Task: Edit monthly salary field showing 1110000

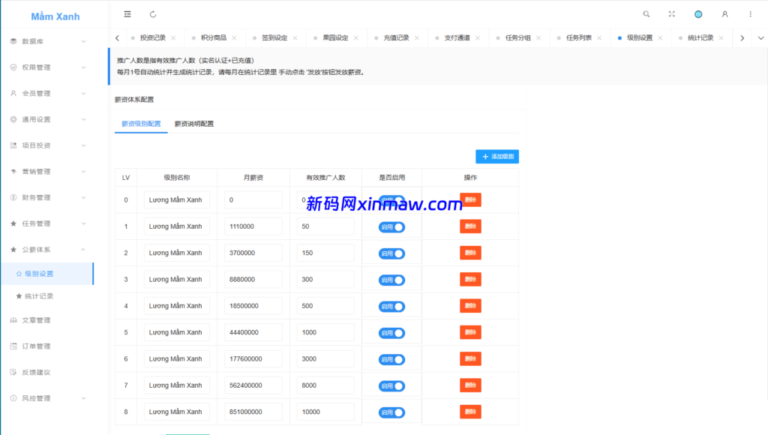Action: coord(253,226)
